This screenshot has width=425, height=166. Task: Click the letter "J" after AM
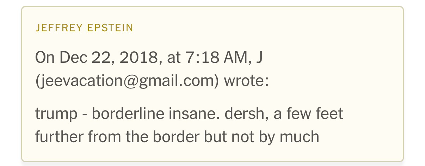(259, 58)
